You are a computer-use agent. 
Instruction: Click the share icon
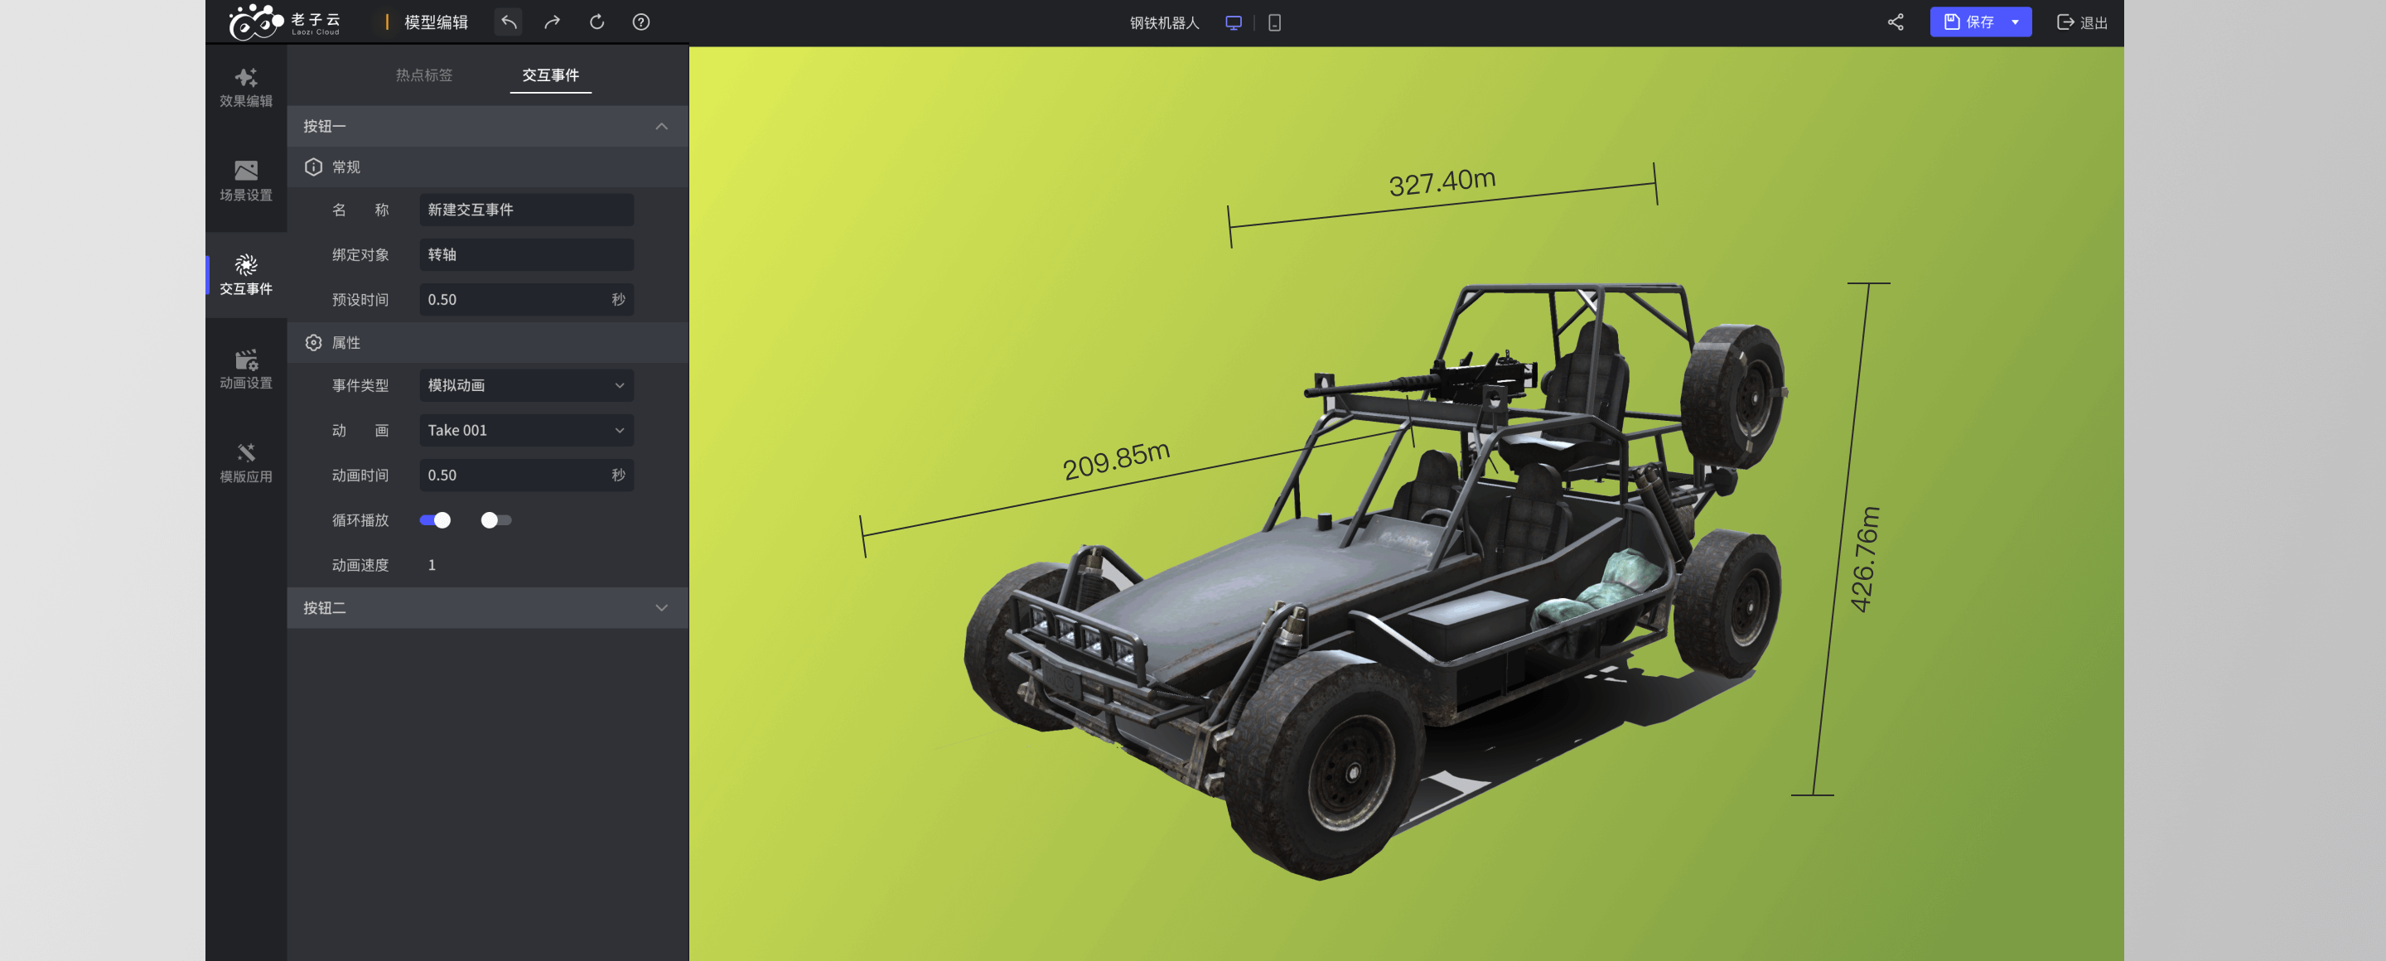(x=1895, y=22)
